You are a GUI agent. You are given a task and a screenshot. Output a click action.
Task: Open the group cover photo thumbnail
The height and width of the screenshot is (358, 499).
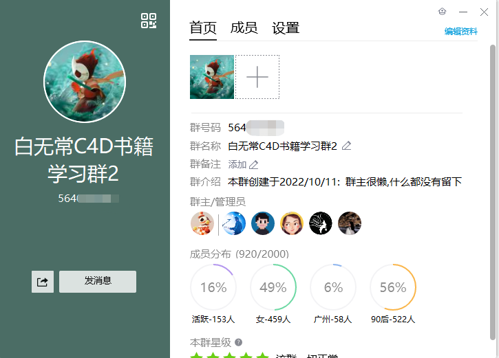pyautogui.click(x=212, y=77)
